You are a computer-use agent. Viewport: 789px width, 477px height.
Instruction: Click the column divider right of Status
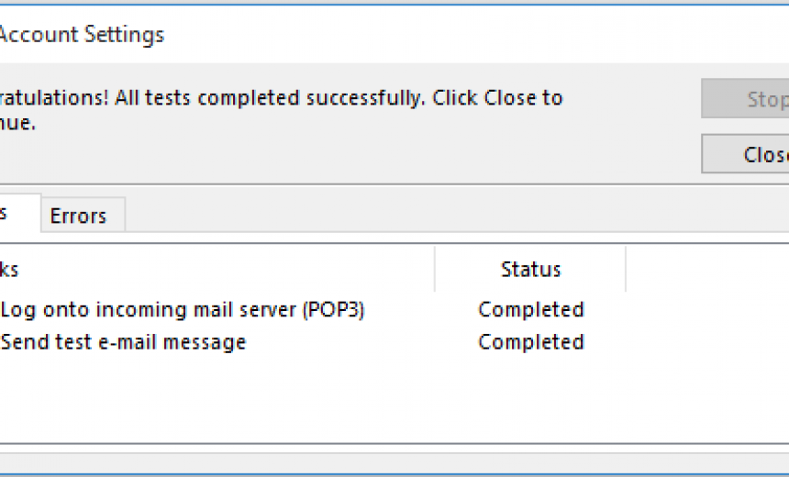click(626, 269)
